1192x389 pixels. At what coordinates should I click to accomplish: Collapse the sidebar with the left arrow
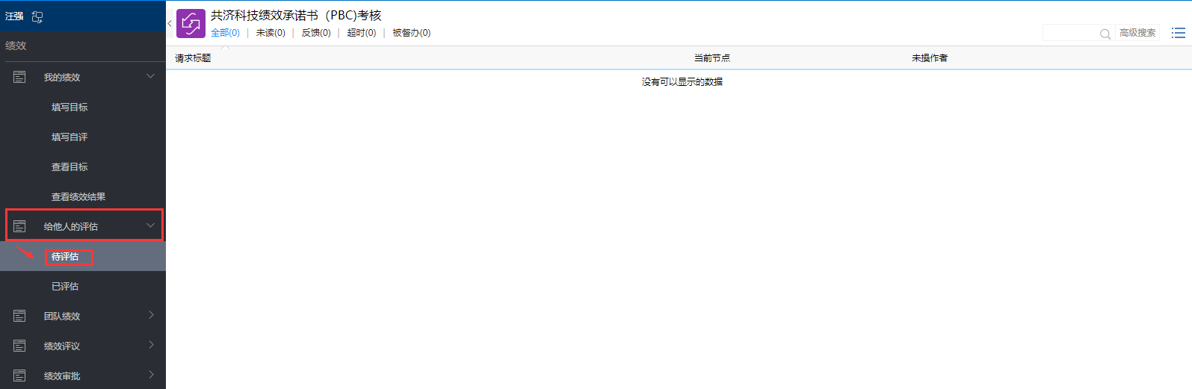(x=170, y=24)
